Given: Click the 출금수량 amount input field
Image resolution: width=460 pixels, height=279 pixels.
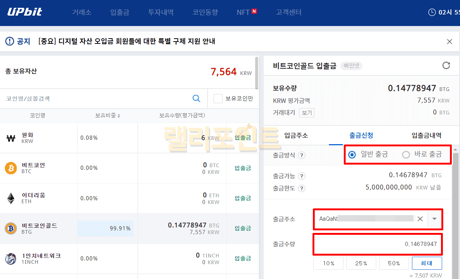Looking at the screenshot, I should (377, 244).
